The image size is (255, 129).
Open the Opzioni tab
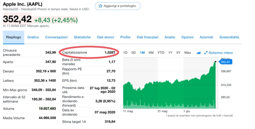click(187, 37)
